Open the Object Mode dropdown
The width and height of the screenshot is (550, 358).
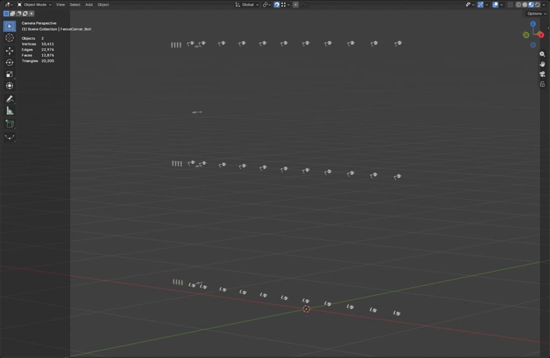34,4
